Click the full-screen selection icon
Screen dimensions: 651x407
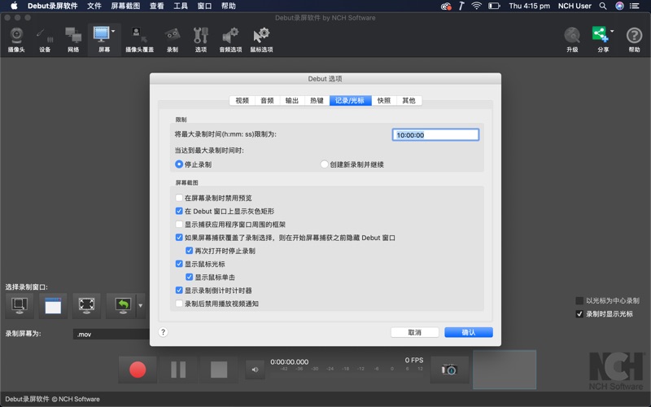tap(86, 305)
